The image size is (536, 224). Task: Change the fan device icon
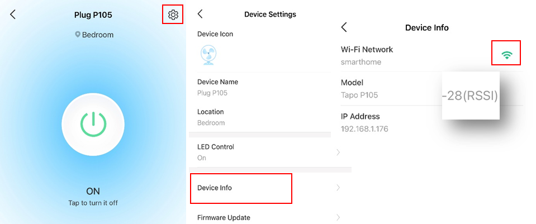(208, 55)
